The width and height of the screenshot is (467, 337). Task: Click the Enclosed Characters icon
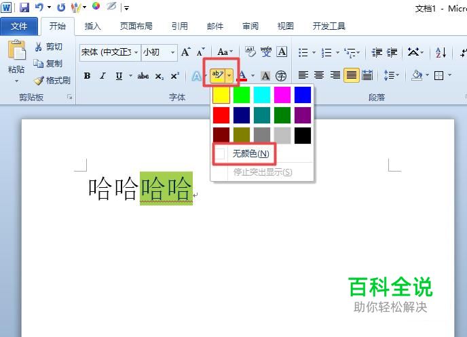[x=281, y=76]
